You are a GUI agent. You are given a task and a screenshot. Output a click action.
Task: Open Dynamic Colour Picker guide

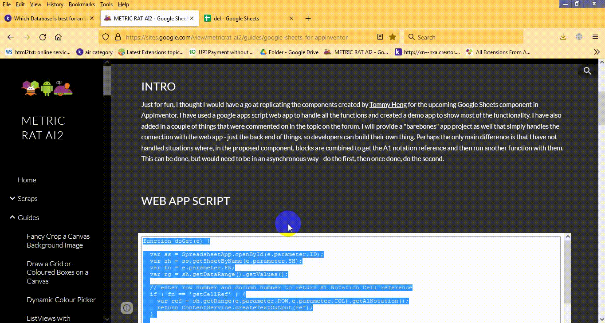point(61,300)
